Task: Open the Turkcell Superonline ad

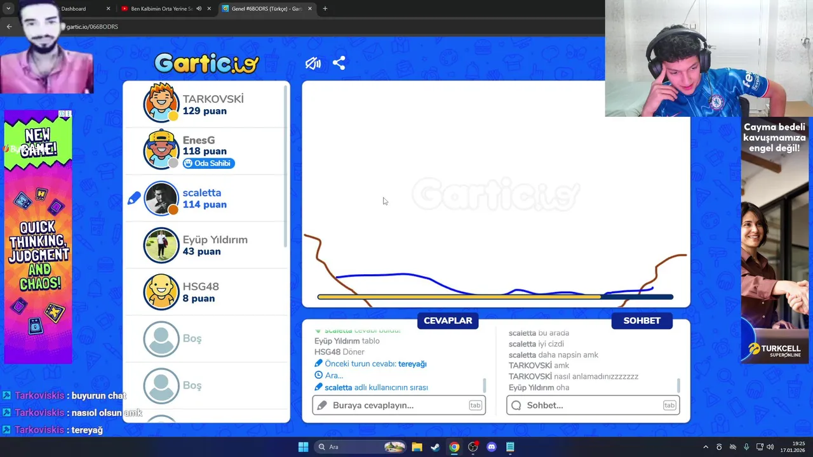Action: [x=774, y=240]
